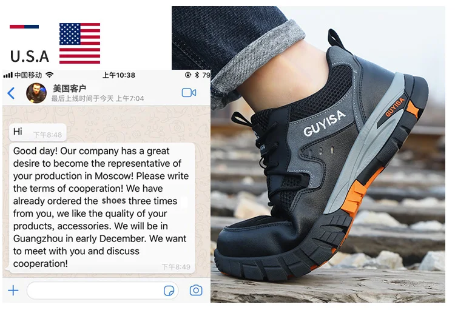Click the GUYISA logo on shoe side
This screenshot has height=310, width=455.
click(324, 123)
